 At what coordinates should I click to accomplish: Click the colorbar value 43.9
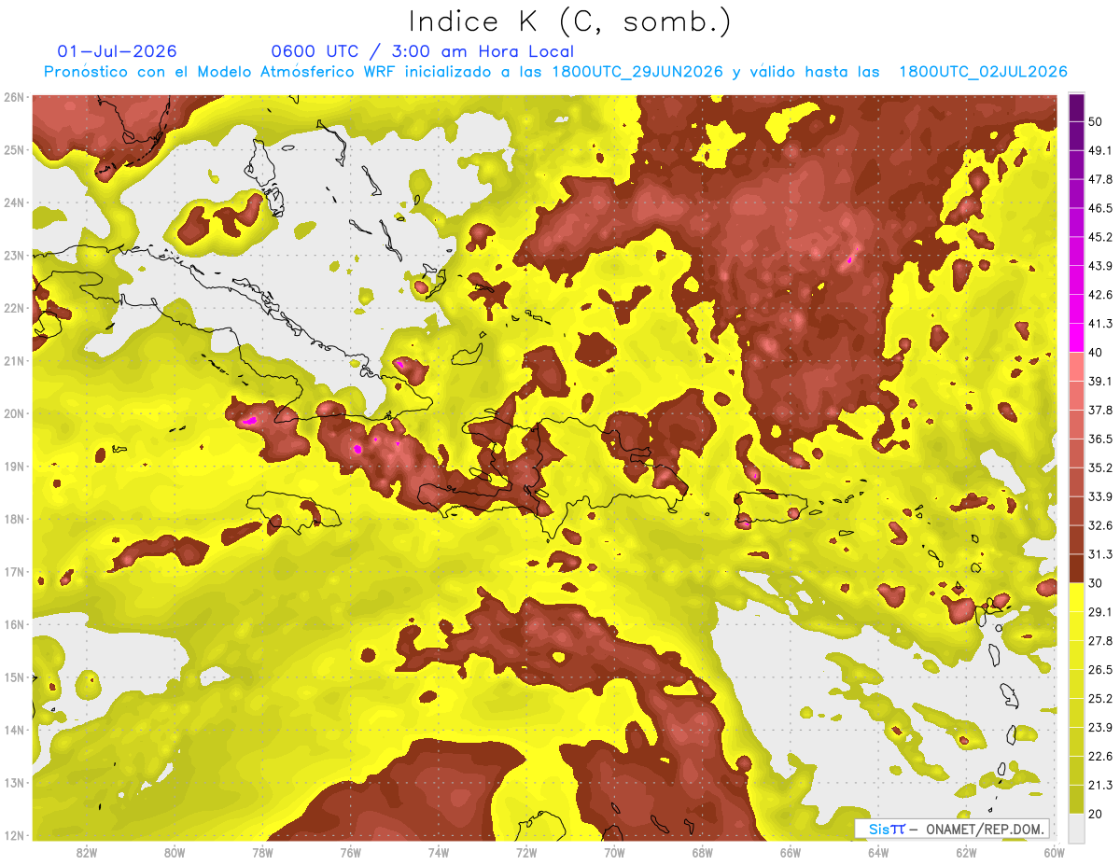click(x=1100, y=266)
